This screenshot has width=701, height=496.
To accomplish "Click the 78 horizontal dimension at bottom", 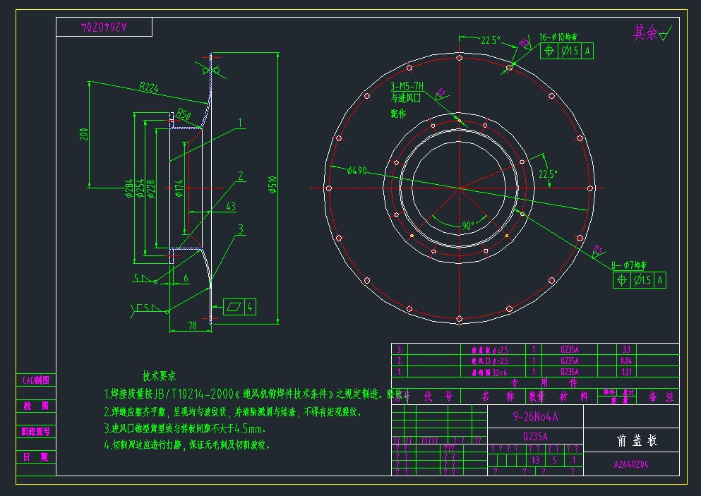I will coord(191,325).
